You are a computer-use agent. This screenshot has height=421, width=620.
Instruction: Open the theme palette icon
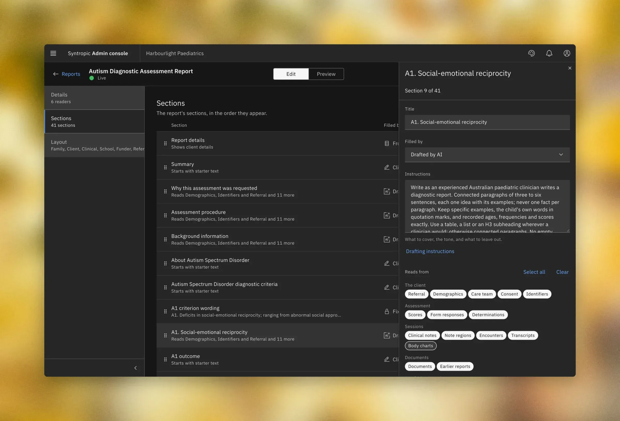coord(531,53)
